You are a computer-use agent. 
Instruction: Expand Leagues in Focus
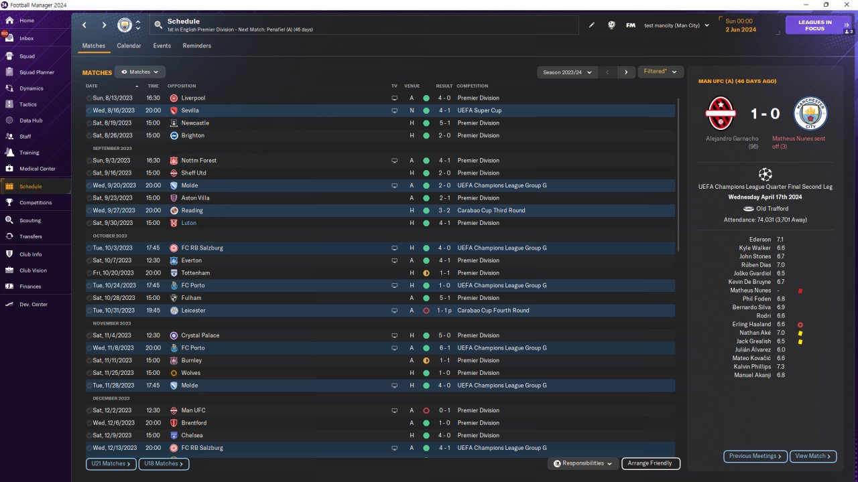coord(819,25)
